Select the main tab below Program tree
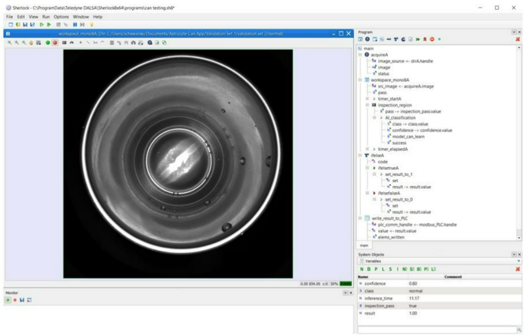Image resolution: width=524 pixels, height=335 pixels. (364, 246)
